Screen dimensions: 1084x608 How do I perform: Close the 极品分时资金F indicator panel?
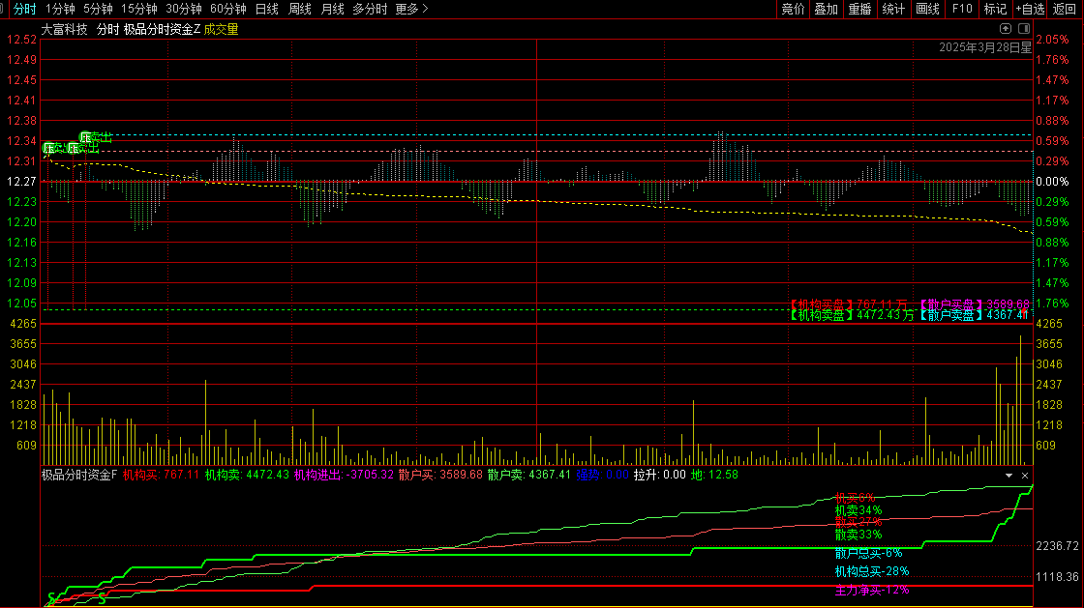tap(1025, 476)
